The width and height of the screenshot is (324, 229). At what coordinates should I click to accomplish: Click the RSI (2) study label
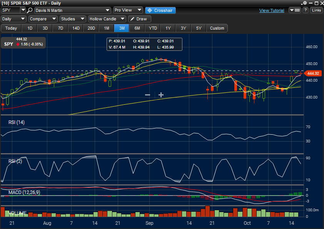coord(15,161)
